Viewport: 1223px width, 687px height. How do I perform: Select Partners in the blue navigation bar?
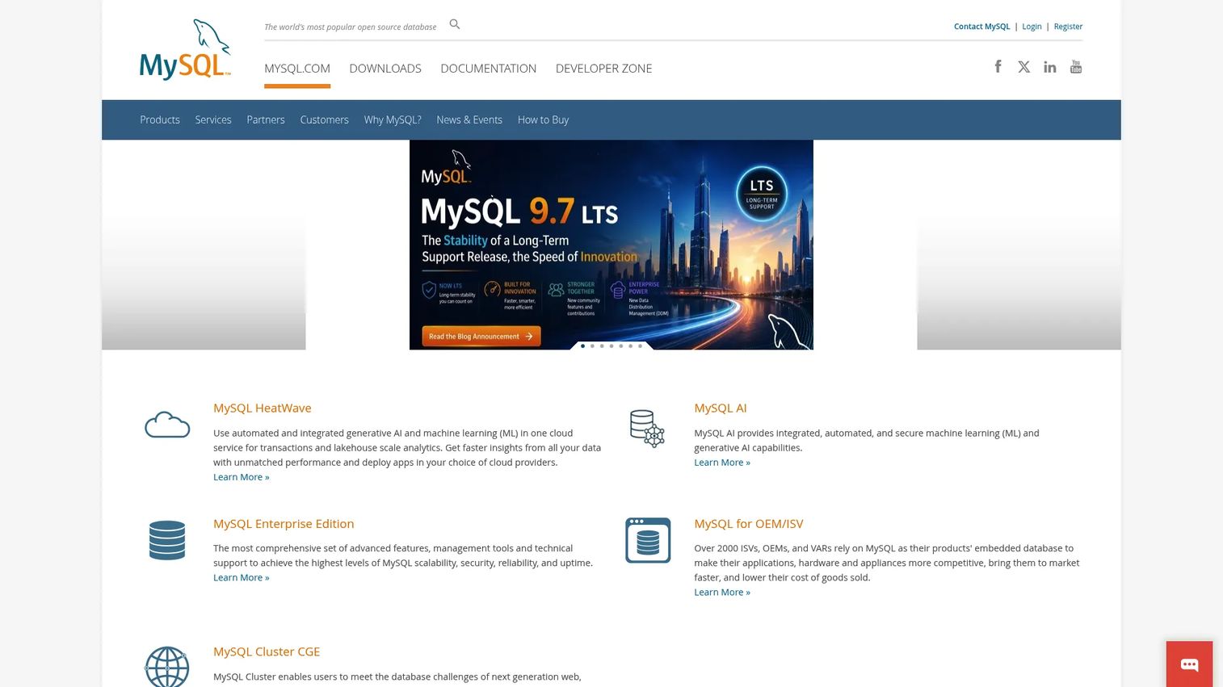click(266, 119)
